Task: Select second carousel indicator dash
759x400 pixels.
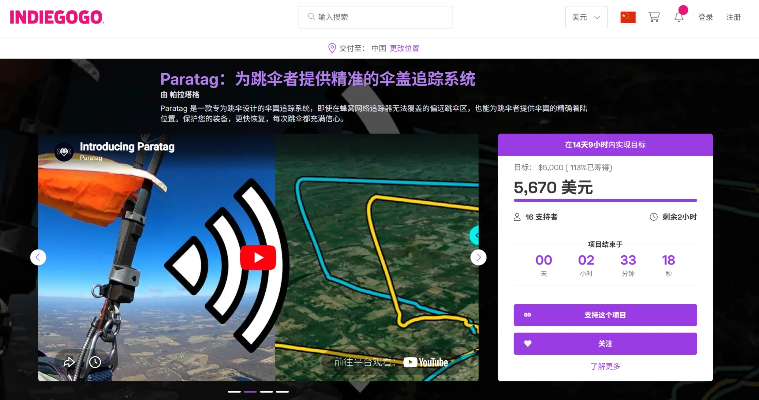Action: (x=250, y=392)
